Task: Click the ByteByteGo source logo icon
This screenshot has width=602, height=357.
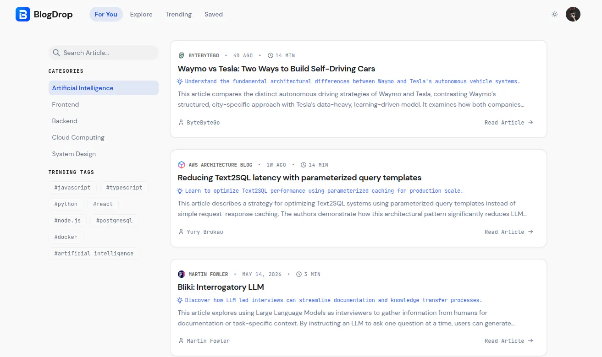Action: point(181,55)
